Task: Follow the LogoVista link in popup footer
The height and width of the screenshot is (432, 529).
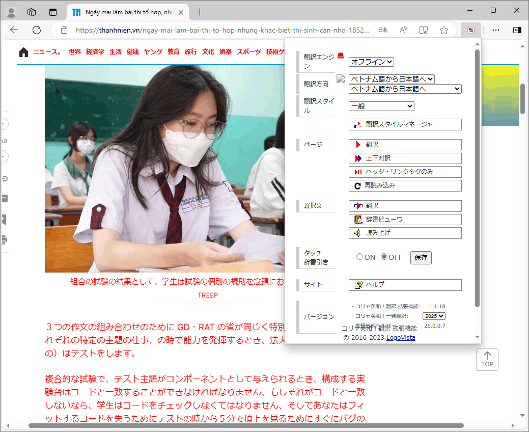Action: point(401,338)
